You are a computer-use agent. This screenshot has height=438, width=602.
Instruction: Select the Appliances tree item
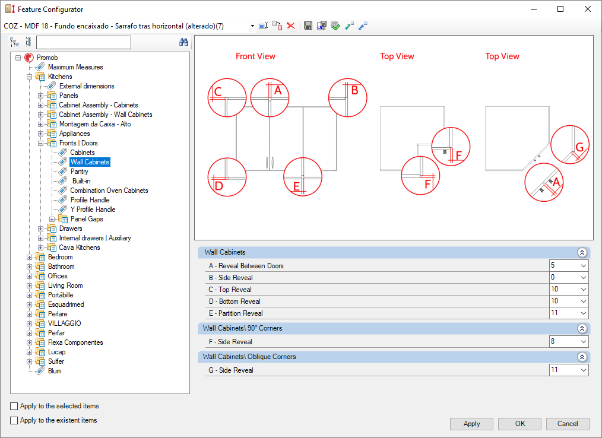click(74, 134)
